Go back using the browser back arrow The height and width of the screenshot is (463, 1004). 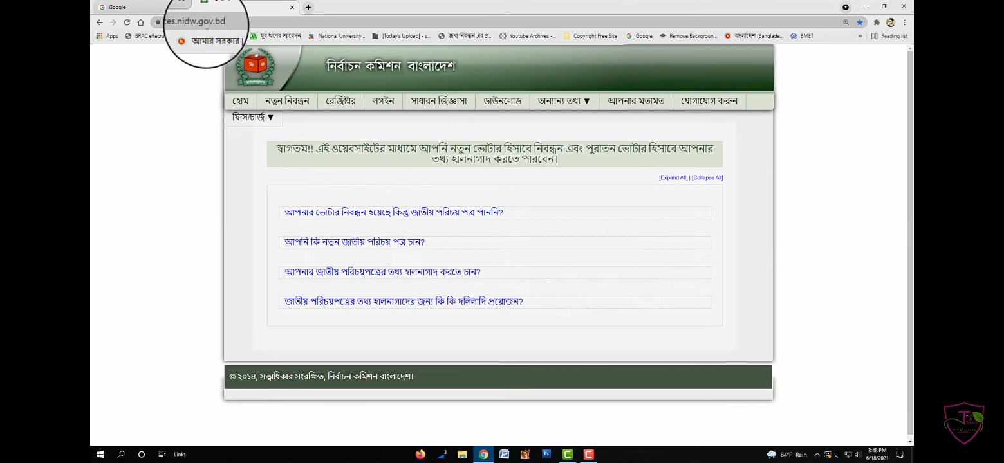click(99, 22)
